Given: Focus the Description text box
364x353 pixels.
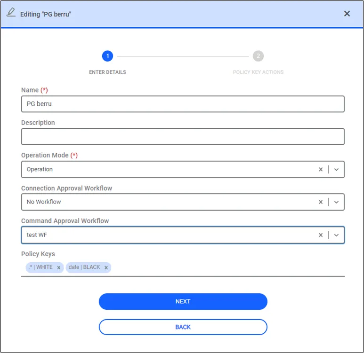Looking at the screenshot, I should (x=183, y=137).
